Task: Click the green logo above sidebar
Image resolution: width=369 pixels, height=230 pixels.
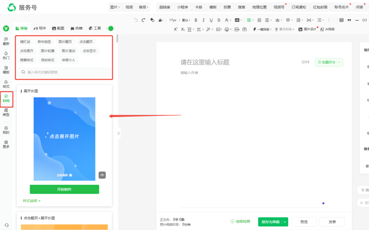Action: coord(6,28)
